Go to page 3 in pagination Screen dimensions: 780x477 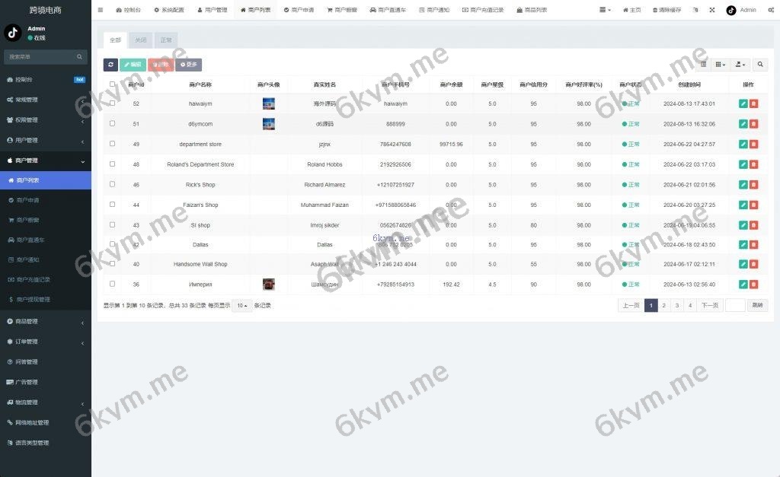pyautogui.click(x=676, y=304)
